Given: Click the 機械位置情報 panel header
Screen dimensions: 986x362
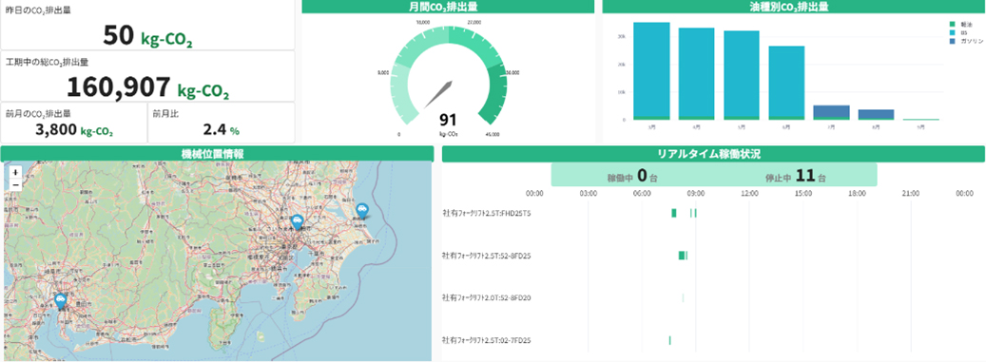Looking at the screenshot, I should pos(217,153).
